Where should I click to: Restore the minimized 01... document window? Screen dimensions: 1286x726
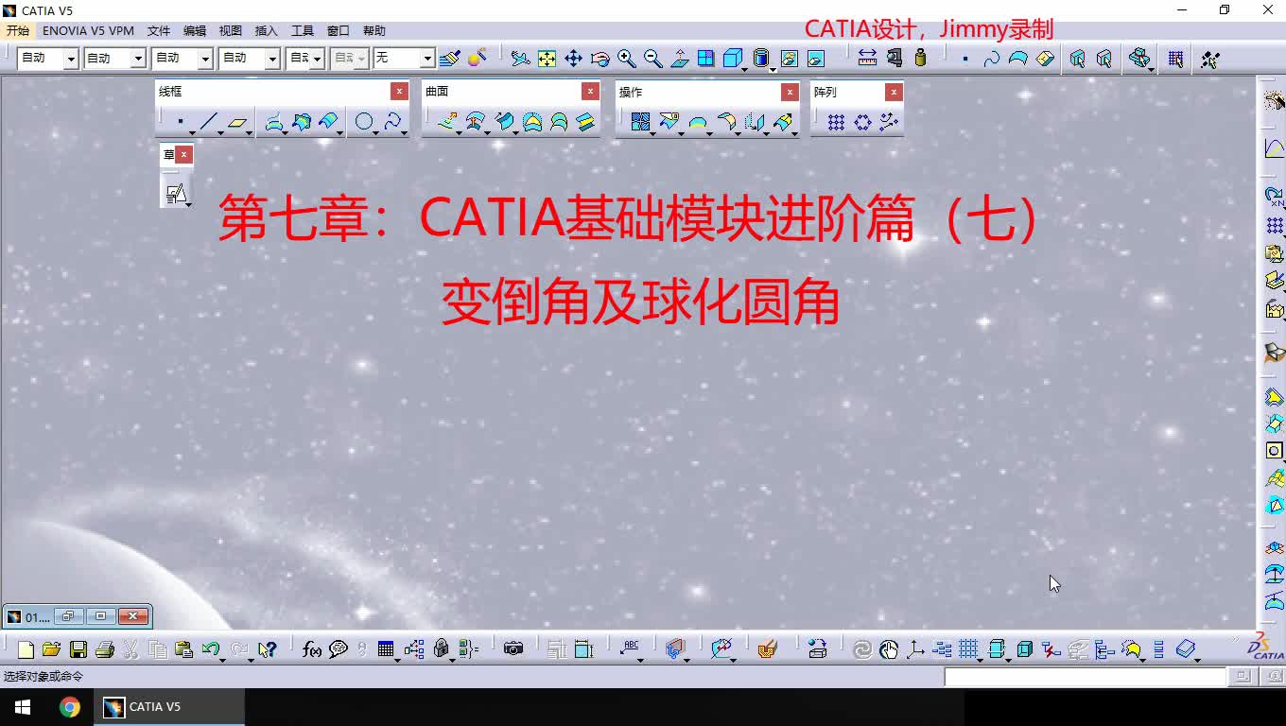(x=68, y=616)
